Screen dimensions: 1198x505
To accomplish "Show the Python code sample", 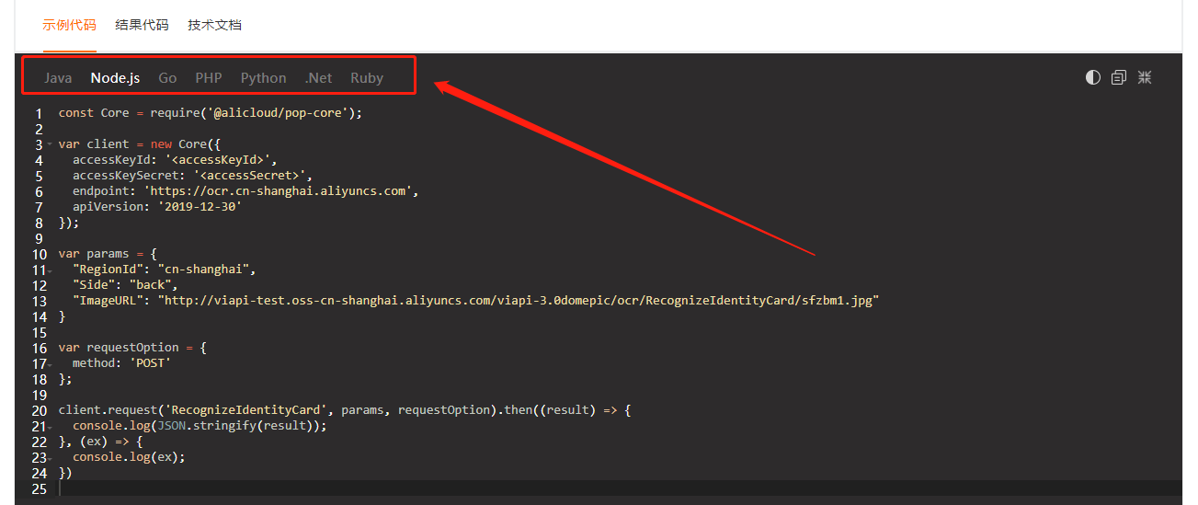I will tap(264, 78).
